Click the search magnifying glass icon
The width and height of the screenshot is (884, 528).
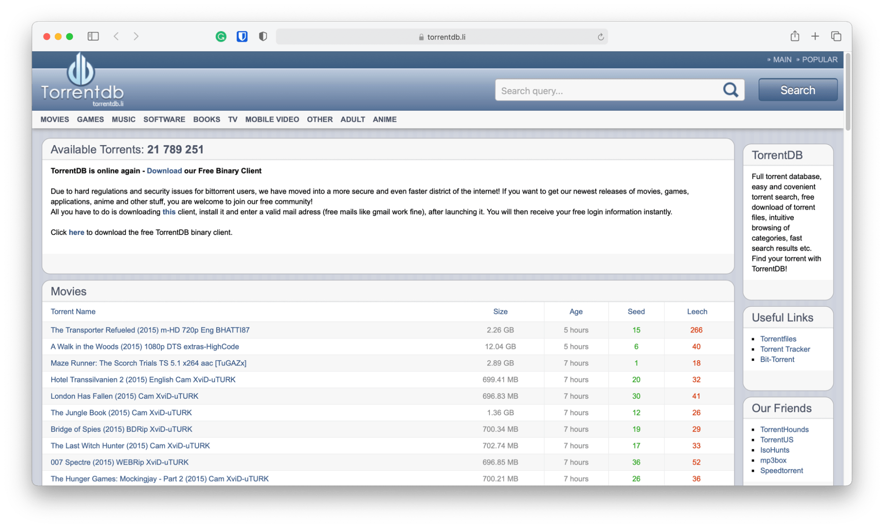(x=731, y=90)
